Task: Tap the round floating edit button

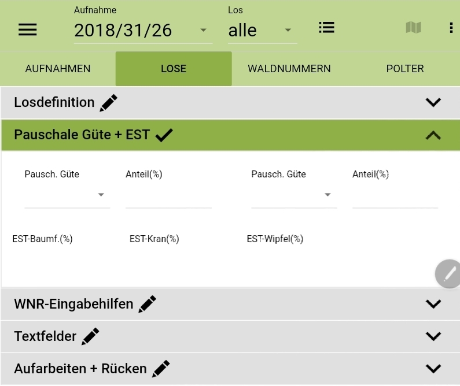Action: coord(448,273)
